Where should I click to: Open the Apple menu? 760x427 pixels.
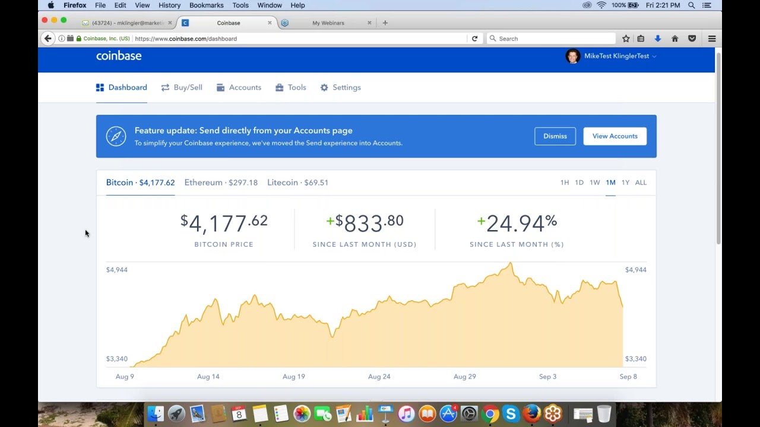50,5
